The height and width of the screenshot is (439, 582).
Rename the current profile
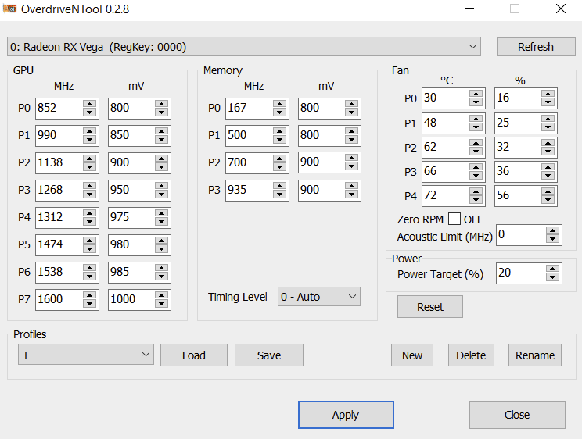click(535, 355)
